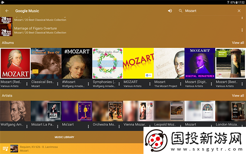Open menu for Symphonies album

(x=119, y=84)
